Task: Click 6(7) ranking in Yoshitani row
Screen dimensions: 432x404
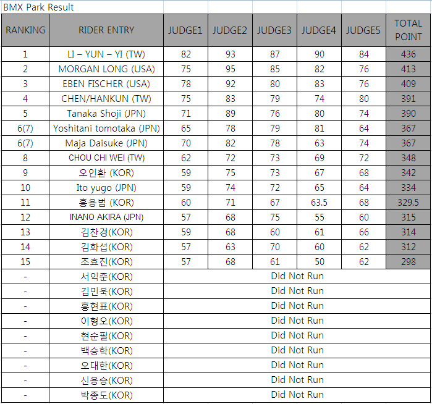Action: pos(25,128)
